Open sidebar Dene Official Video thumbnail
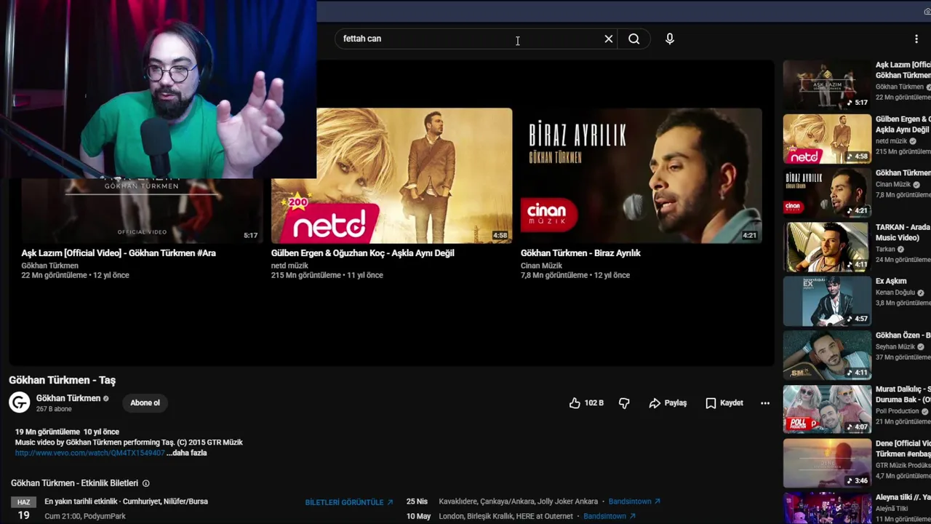 point(827,464)
